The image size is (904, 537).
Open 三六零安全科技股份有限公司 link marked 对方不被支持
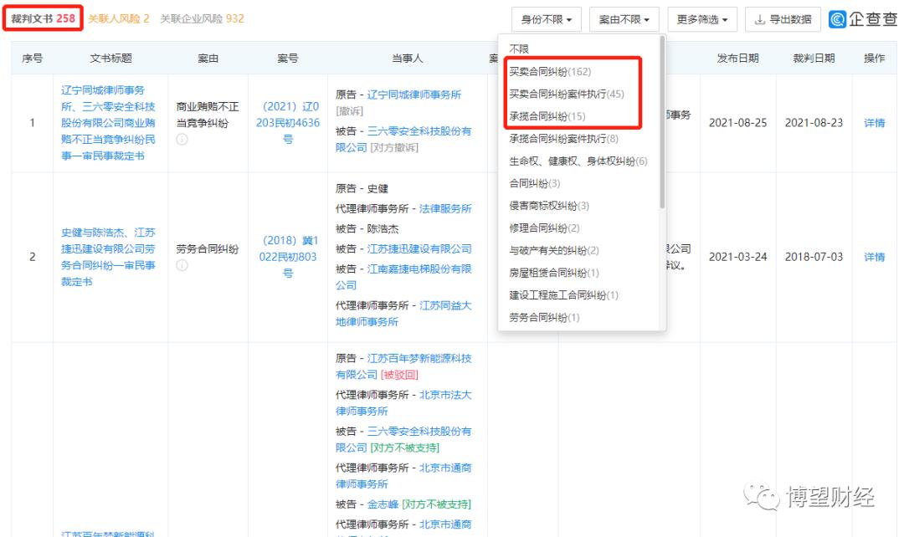pos(403,440)
